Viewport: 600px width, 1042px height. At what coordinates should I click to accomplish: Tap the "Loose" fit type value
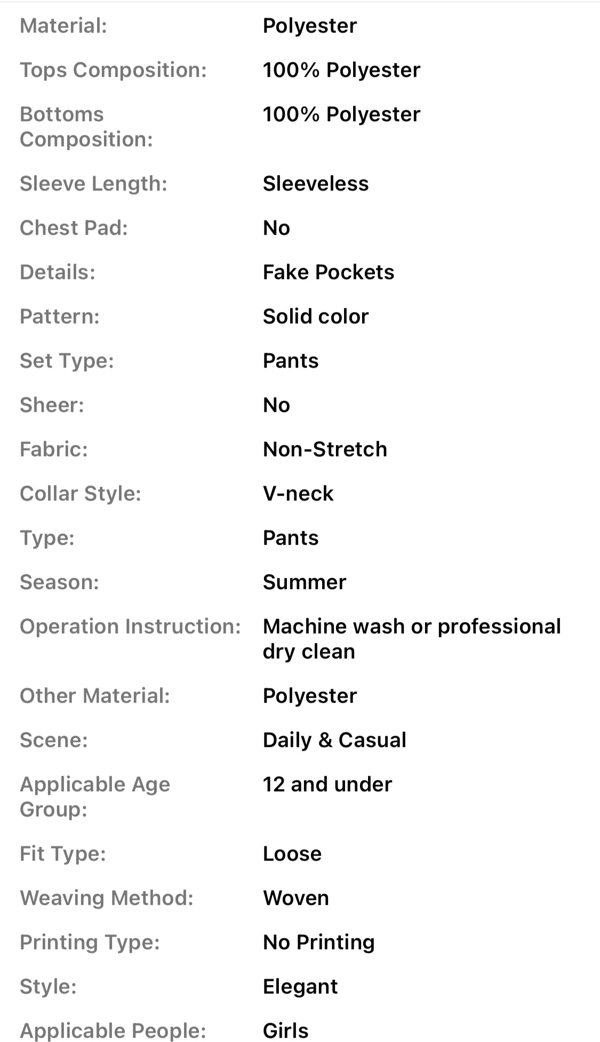point(292,854)
